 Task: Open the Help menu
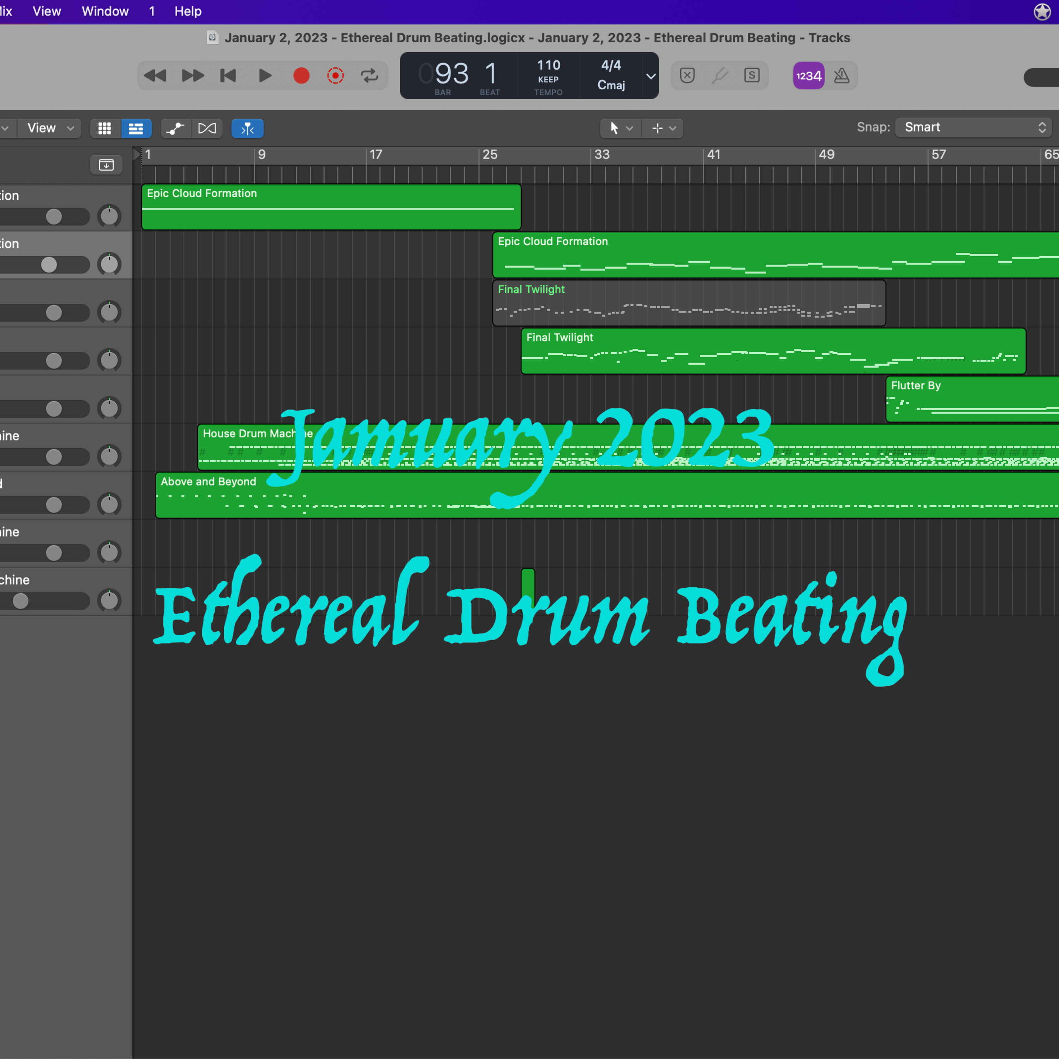click(187, 12)
